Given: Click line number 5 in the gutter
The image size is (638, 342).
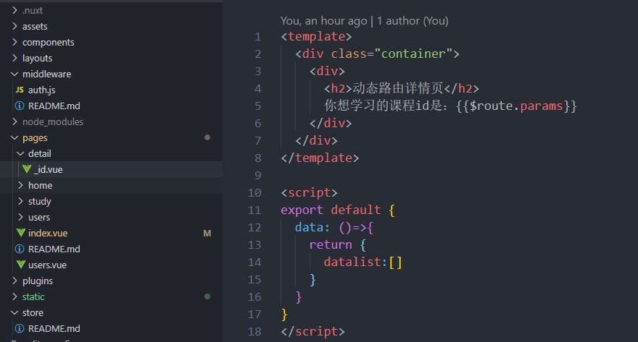Looking at the screenshot, I should click(x=258, y=106).
